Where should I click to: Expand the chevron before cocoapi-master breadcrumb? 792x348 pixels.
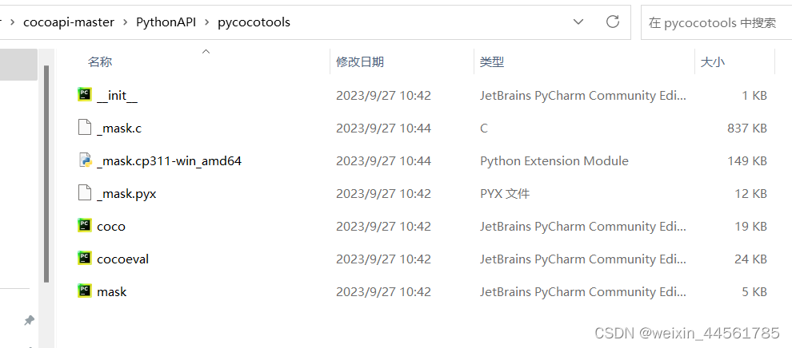click(13, 22)
